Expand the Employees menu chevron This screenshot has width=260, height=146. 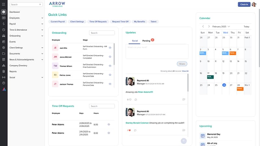click(42, 18)
